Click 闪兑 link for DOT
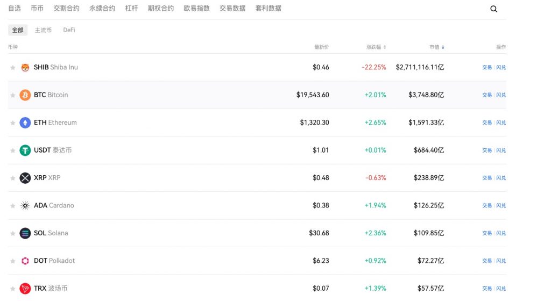 (501, 261)
